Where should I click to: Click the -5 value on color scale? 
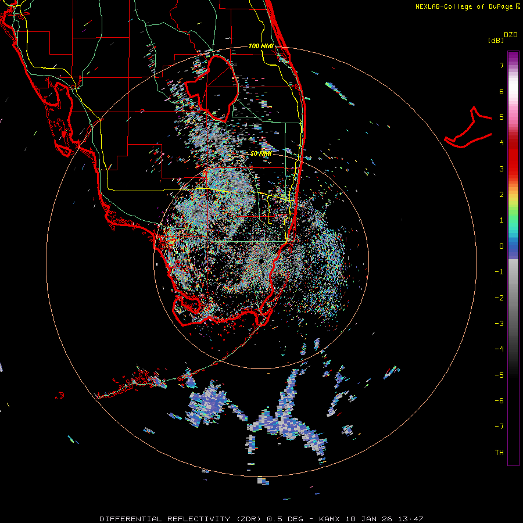coord(499,375)
